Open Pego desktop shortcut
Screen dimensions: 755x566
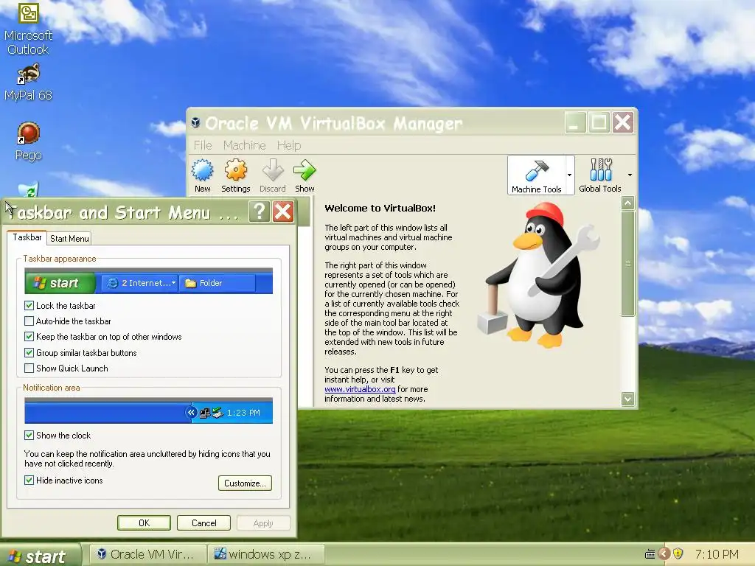click(x=29, y=133)
